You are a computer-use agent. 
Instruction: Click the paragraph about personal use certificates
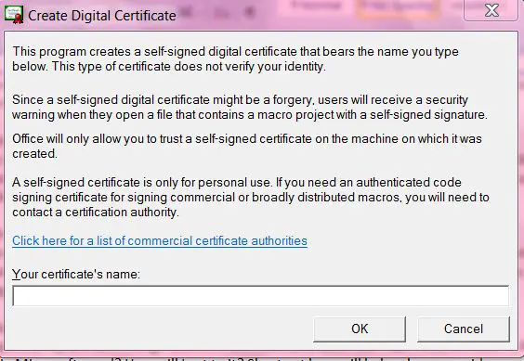pos(251,197)
